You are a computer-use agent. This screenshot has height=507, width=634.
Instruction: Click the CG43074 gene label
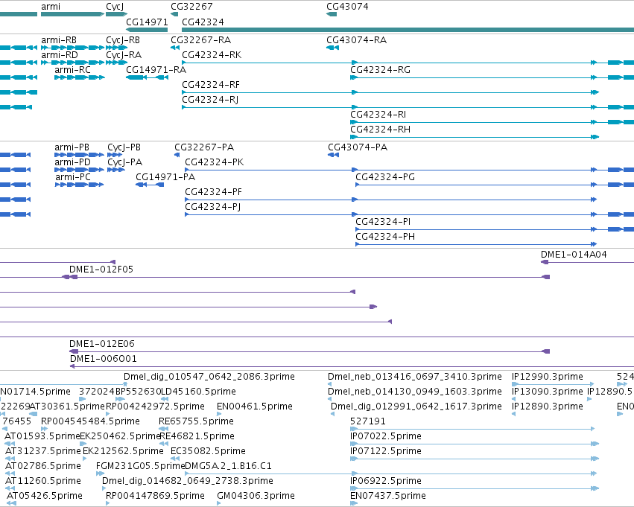(347, 7)
